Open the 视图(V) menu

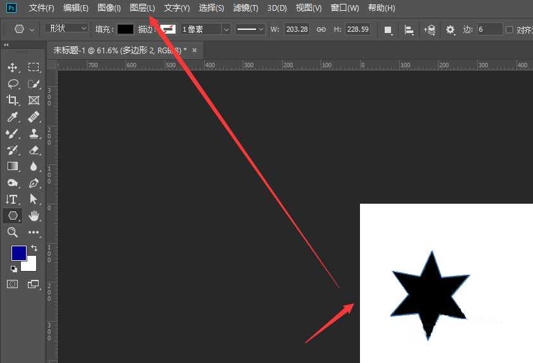click(x=308, y=8)
